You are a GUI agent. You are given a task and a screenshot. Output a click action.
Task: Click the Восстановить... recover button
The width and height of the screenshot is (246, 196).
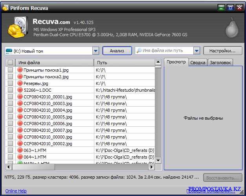(x=223, y=178)
